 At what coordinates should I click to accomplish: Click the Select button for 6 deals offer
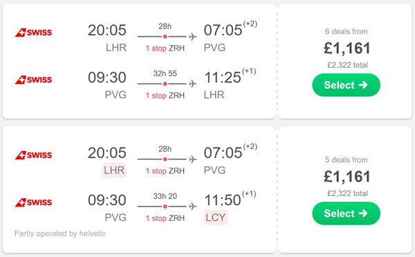346,85
